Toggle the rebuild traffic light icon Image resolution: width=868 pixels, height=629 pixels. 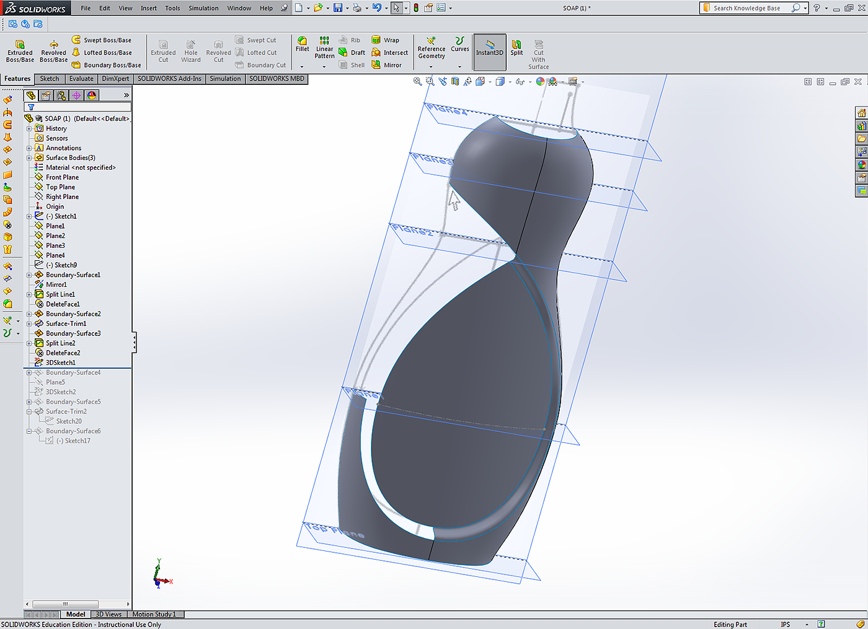[416, 8]
